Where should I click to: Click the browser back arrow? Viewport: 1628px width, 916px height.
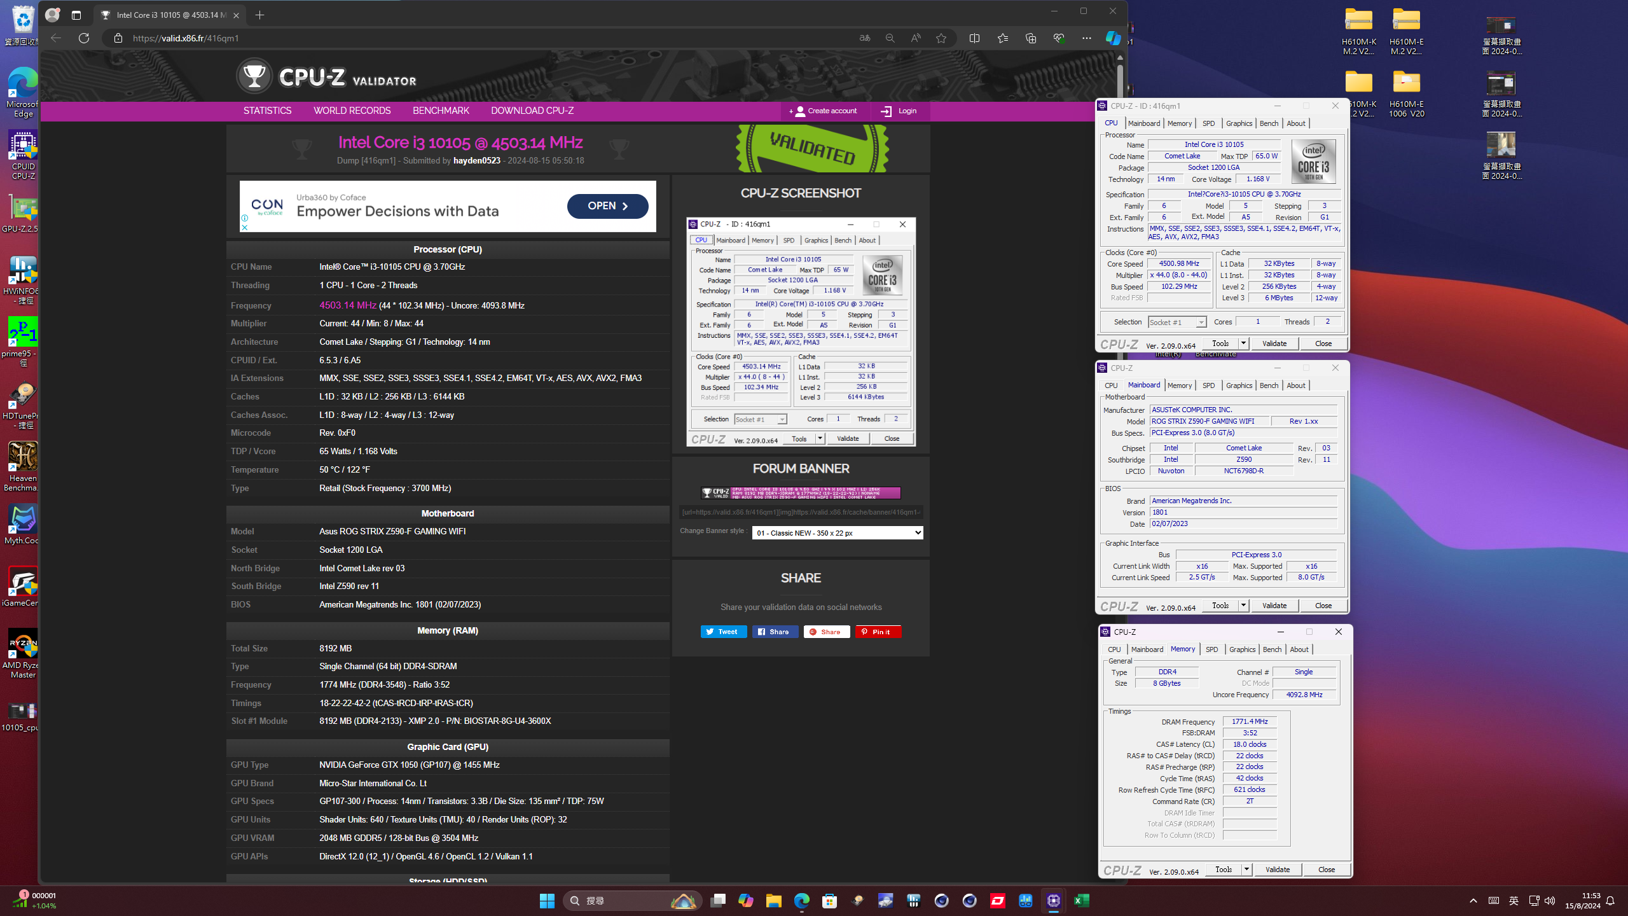(x=56, y=38)
